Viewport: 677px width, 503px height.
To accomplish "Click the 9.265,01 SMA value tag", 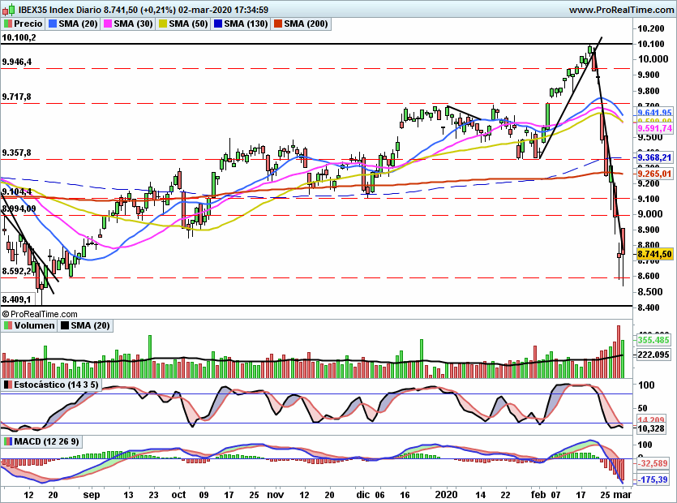I will 654,174.
